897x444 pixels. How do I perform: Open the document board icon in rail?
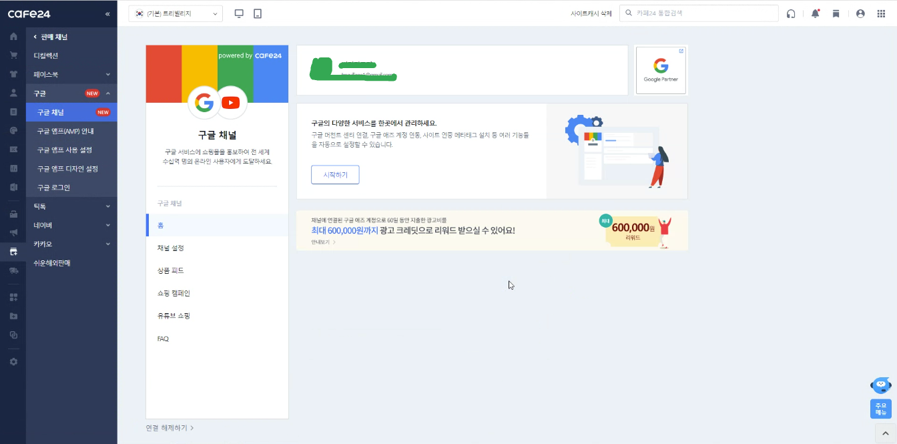click(x=13, y=112)
